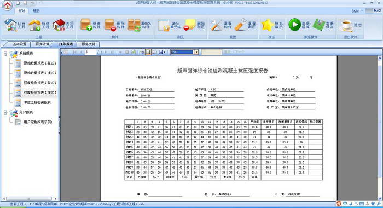Select 单位工程检测报表 in the report tree

pyautogui.click(x=37, y=102)
